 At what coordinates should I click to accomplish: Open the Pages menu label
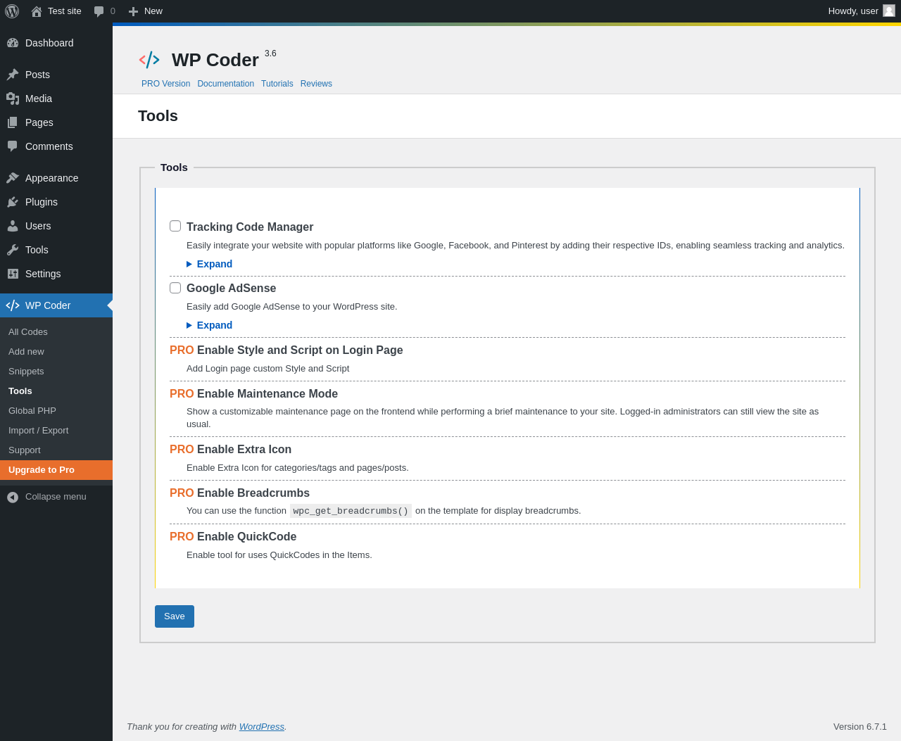click(x=39, y=122)
